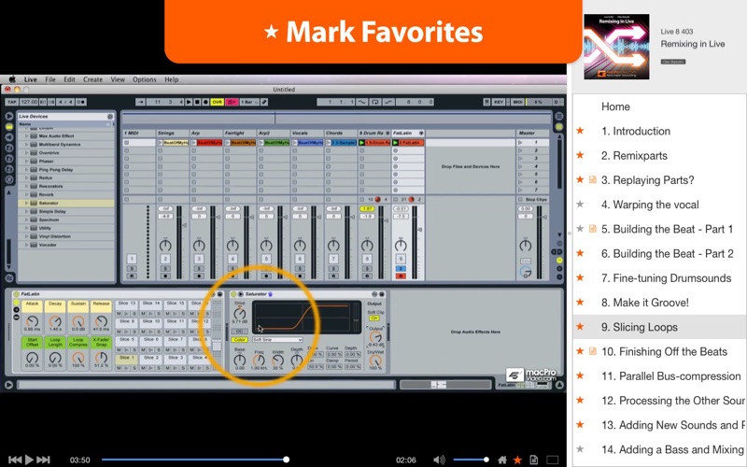Unfavorite 12. Processing the Other via its star
747x467 pixels.
(580, 401)
